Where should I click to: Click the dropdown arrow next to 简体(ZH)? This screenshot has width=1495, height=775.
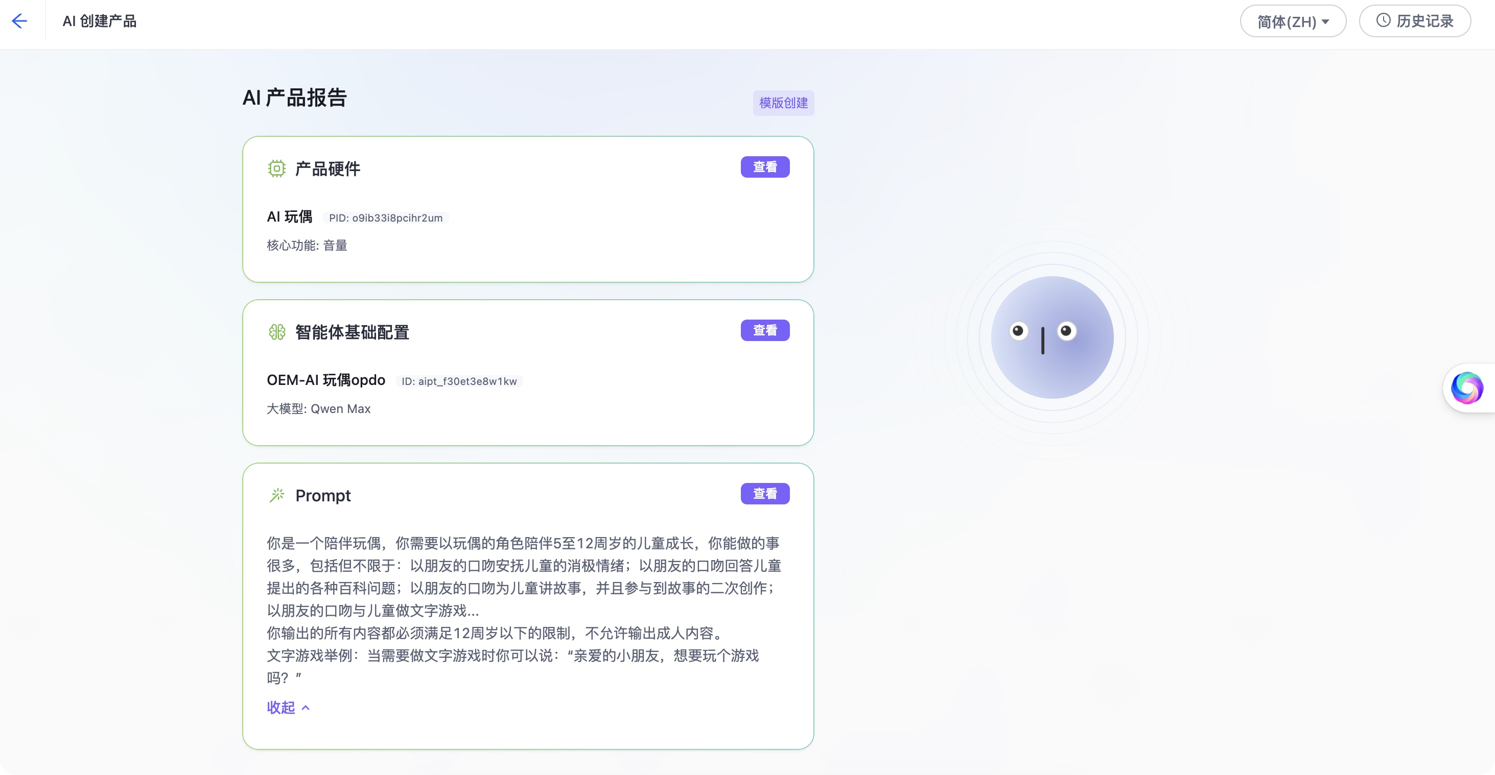pyautogui.click(x=1325, y=22)
